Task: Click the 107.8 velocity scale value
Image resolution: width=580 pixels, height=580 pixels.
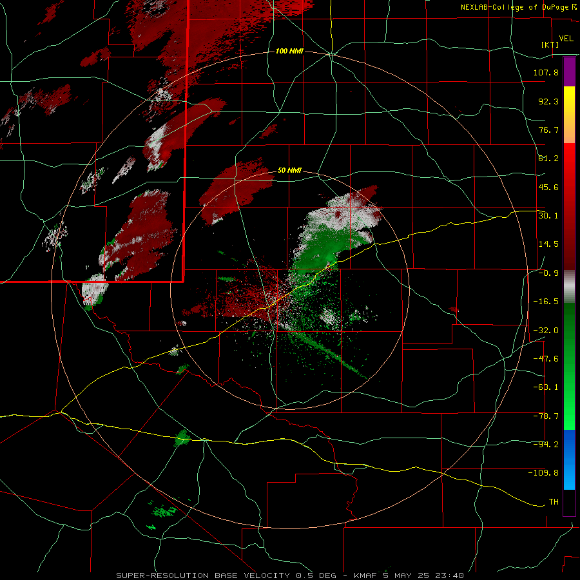Action: [546, 72]
